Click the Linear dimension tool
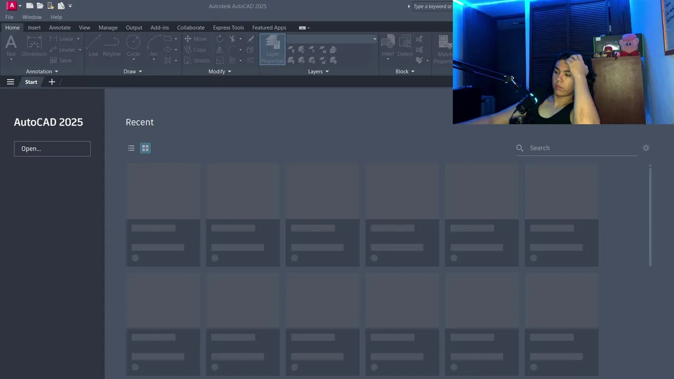Screen dimensions: 674x379 coord(62,39)
